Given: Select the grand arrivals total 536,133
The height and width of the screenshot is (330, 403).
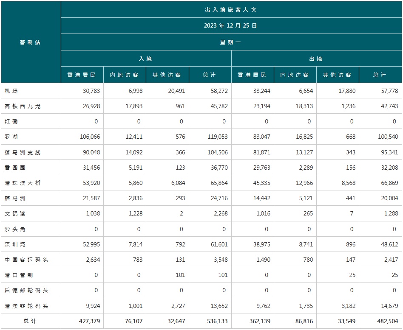Looking at the screenshot, I should pyautogui.click(x=217, y=322).
